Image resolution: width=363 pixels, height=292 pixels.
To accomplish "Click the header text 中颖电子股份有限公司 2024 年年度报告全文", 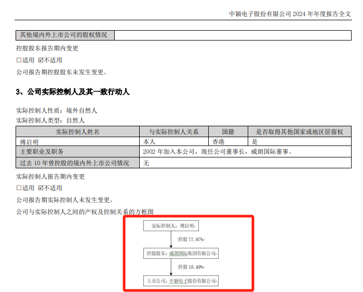I will point(290,14).
